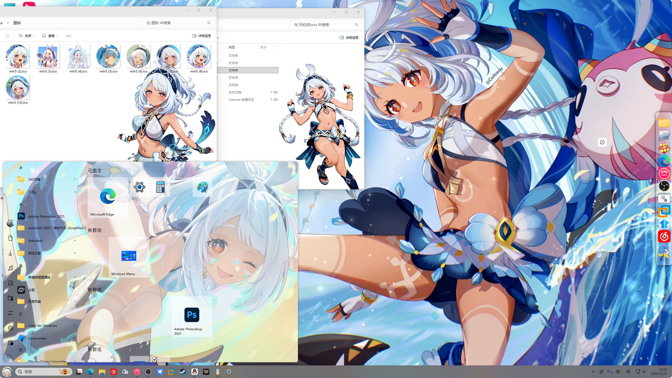
Task: Toggle 详细信息 pane in 图标 window
Action: (x=201, y=36)
